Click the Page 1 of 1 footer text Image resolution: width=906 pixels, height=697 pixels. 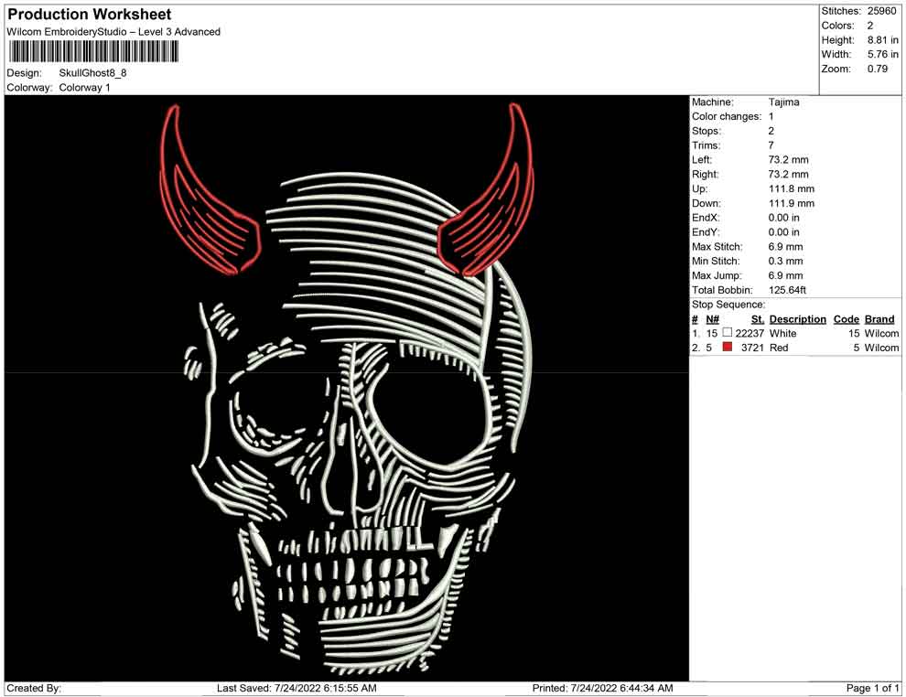[x=873, y=688]
